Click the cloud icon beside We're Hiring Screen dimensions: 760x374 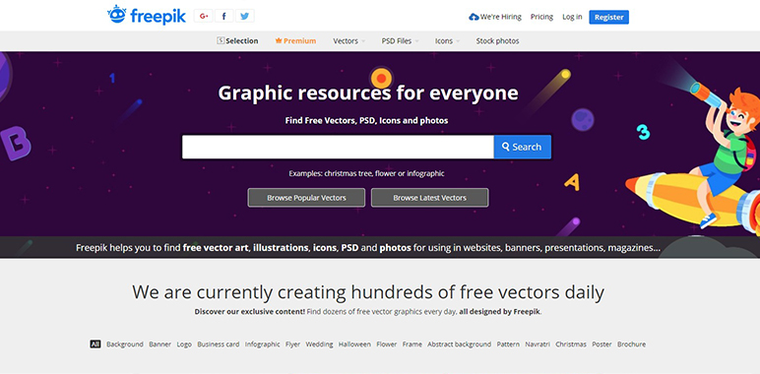474,17
